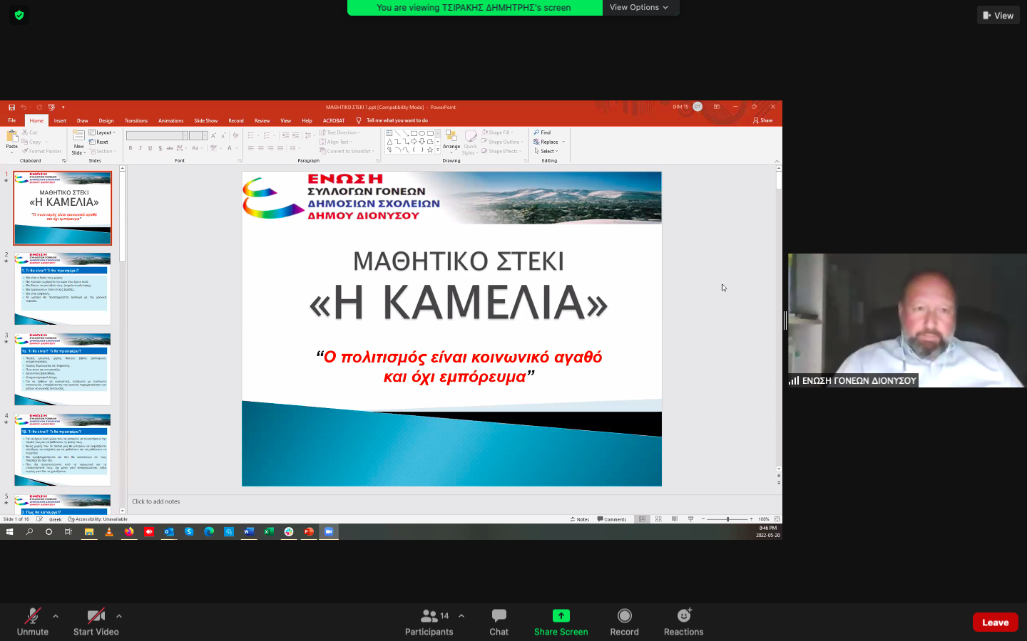1027x641 pixels.
Task: Click the View button at top right
Action: tap(998, 16)
